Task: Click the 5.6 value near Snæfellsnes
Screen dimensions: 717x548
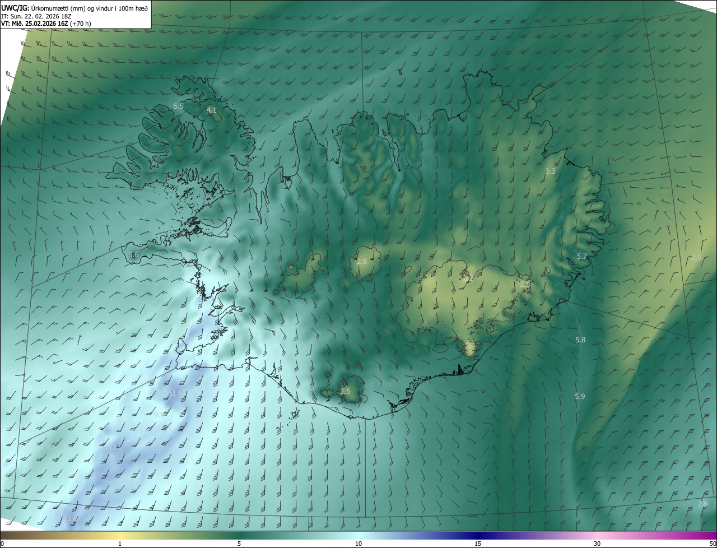Action: pyautogui.click(x=133, y=254)
